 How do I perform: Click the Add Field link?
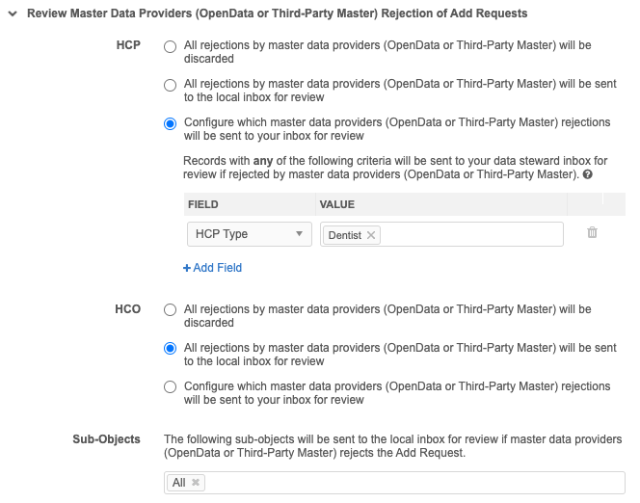pyautogui.click(x=217, y=268)
